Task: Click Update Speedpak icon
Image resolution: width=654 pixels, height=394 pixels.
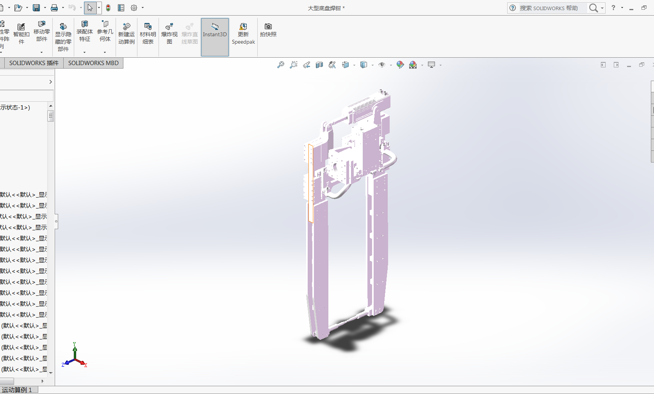Action: (x=243, y=33)
